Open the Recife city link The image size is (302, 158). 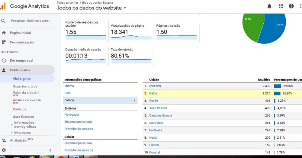(x=153, y=100)
